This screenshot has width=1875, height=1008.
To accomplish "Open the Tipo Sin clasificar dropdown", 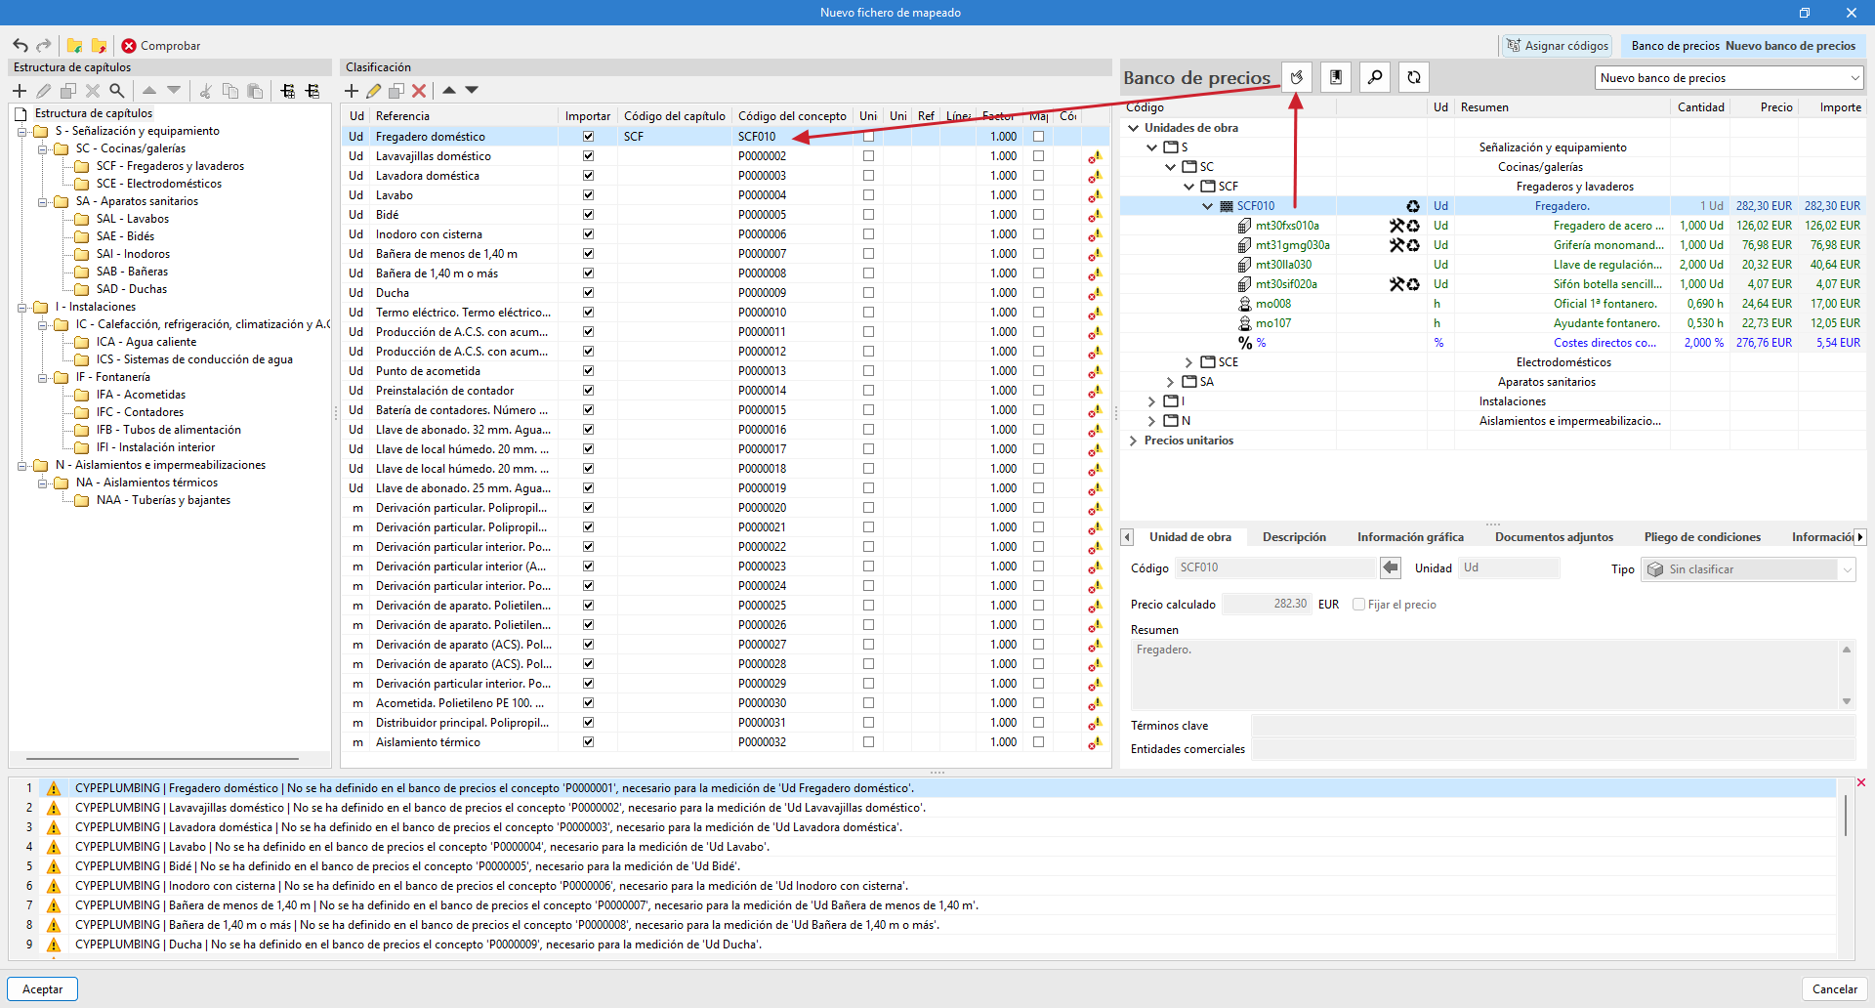I will point(1748,569).
